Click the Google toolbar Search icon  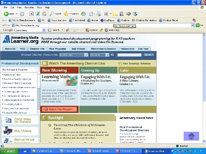coord(49,30)
